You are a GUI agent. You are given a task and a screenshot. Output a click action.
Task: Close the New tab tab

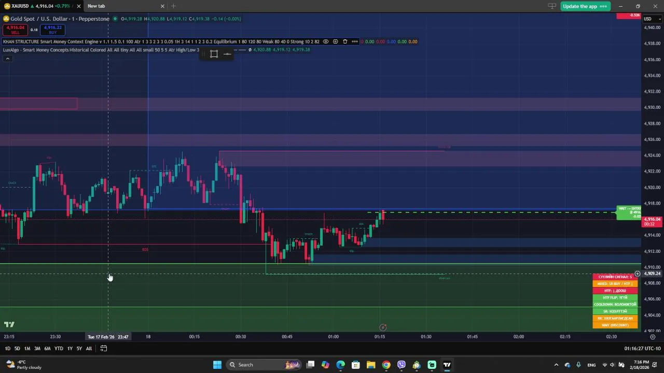(x=162, y=6)
